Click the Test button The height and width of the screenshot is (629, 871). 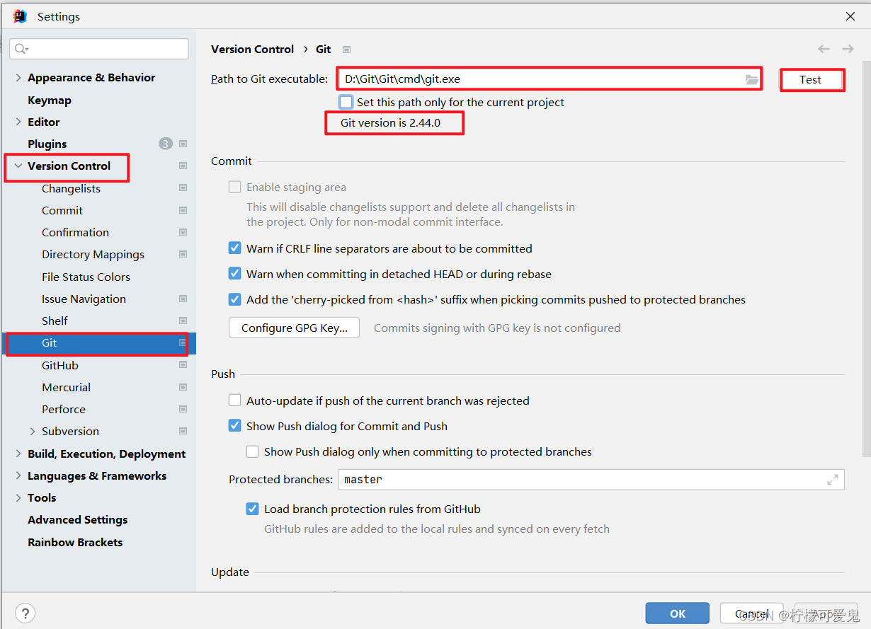tap(811, 79)
